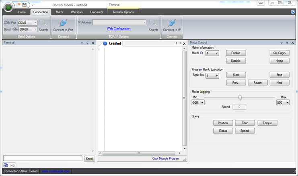Open the Baud Rate dropdown

(35, 29)
